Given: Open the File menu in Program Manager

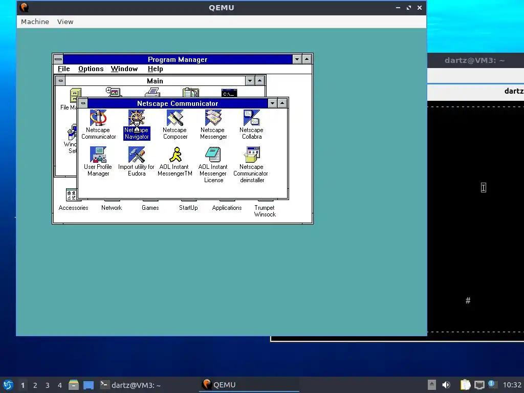Looking at the screenshot, I should [x=64, y=69].
